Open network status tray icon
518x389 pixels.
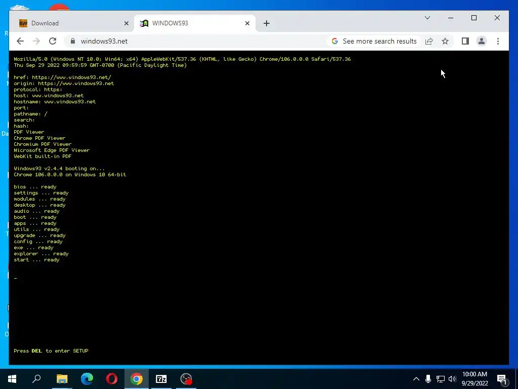pos(440,379)
